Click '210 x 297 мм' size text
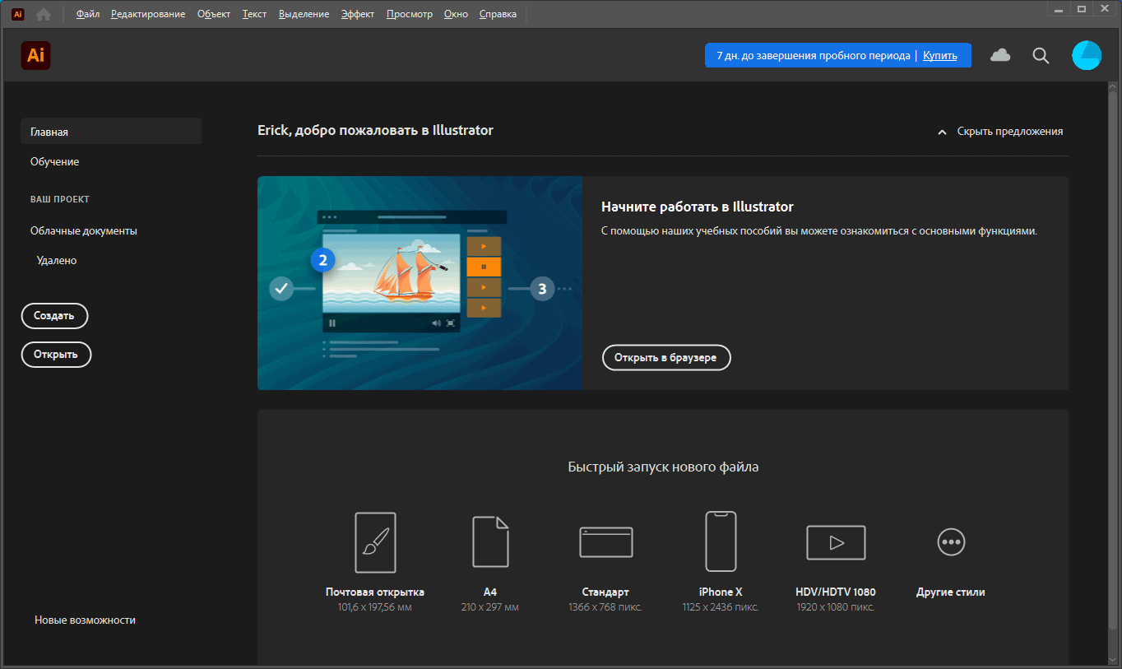1122x669 pixels. (490, 607)
